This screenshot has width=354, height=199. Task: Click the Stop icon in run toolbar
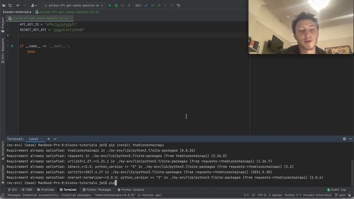point(129,6)
